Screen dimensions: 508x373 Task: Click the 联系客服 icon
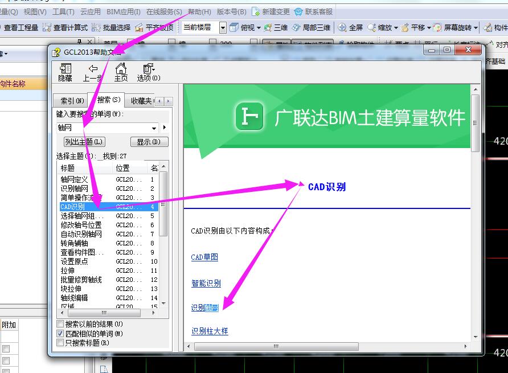pos(298,12)
